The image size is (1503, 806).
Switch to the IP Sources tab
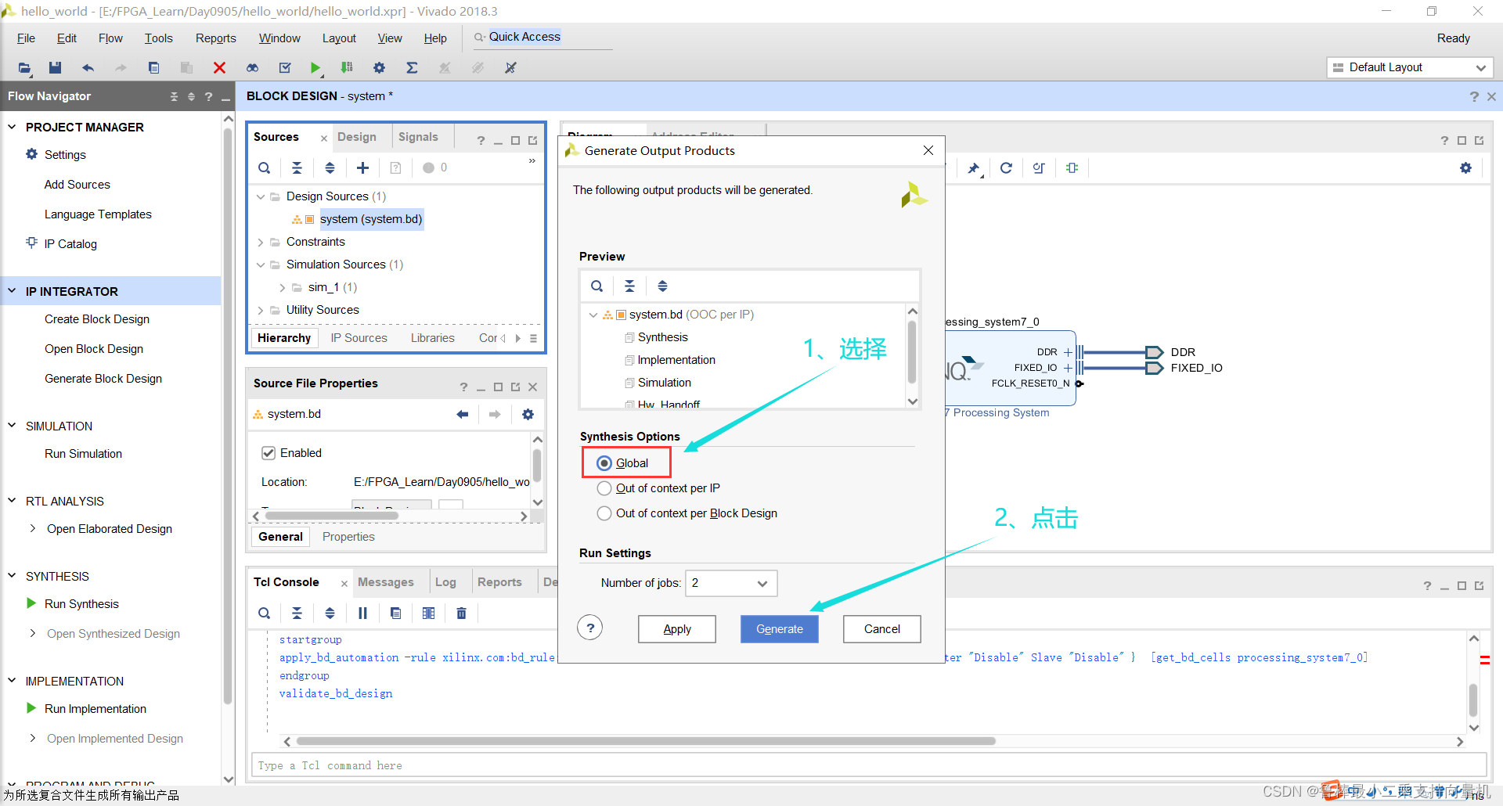click(x=359, y=338)
